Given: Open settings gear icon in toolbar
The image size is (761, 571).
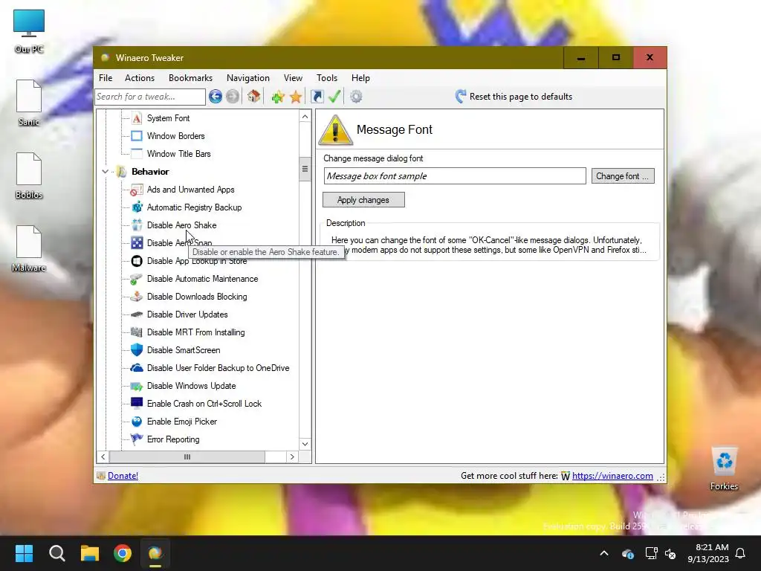Looking at the screenshot, I should 356,97.
